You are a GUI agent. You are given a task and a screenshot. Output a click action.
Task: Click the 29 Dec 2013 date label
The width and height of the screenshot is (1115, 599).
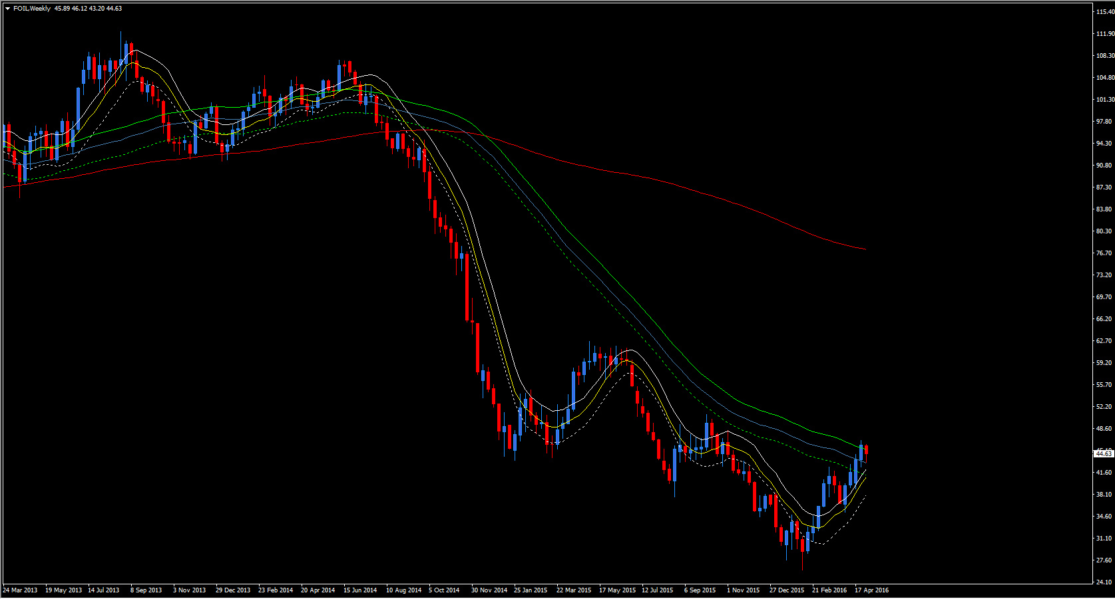233,590
